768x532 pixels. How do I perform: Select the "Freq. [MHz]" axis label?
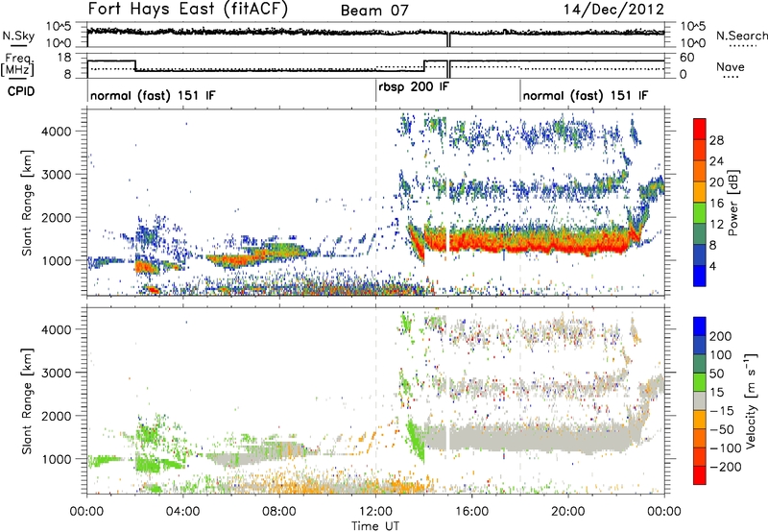click(17, 64)
